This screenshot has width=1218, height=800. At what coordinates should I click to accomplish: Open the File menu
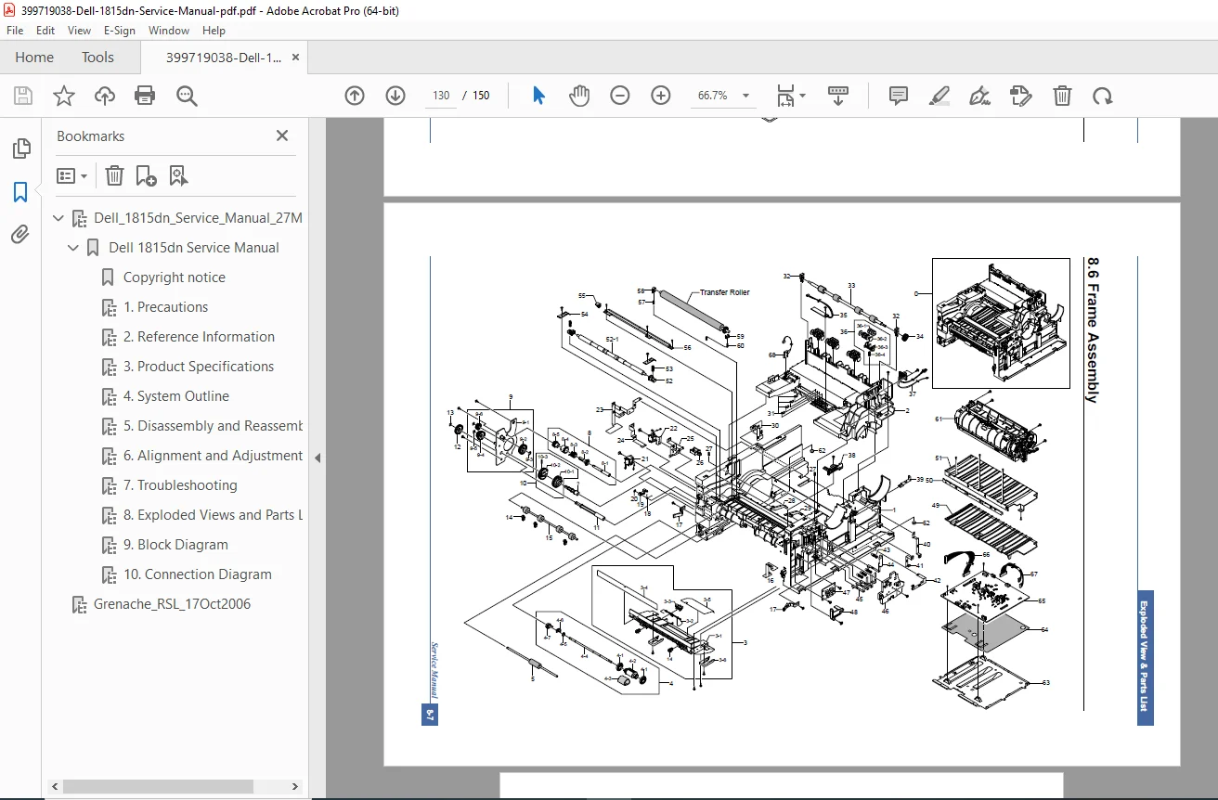15,30
